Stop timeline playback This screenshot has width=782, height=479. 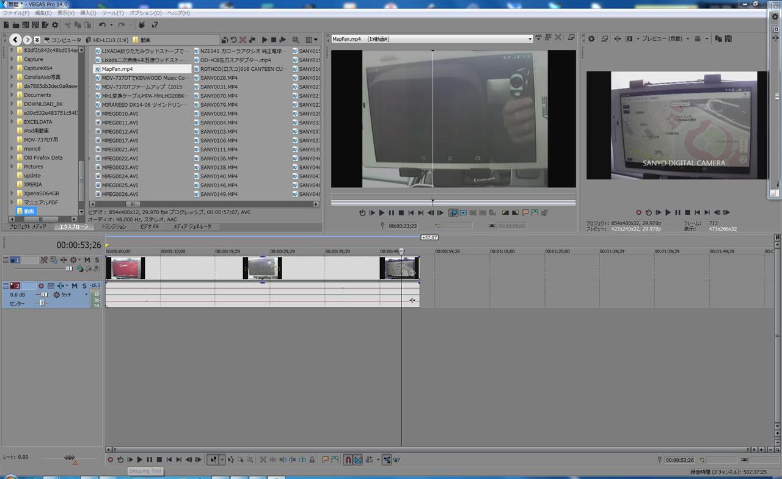[159, 459]
